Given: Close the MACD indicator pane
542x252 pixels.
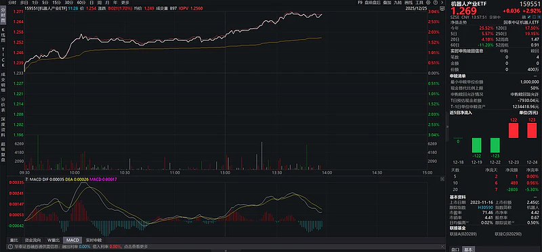Looking at the screenshot, I should 442,179.
